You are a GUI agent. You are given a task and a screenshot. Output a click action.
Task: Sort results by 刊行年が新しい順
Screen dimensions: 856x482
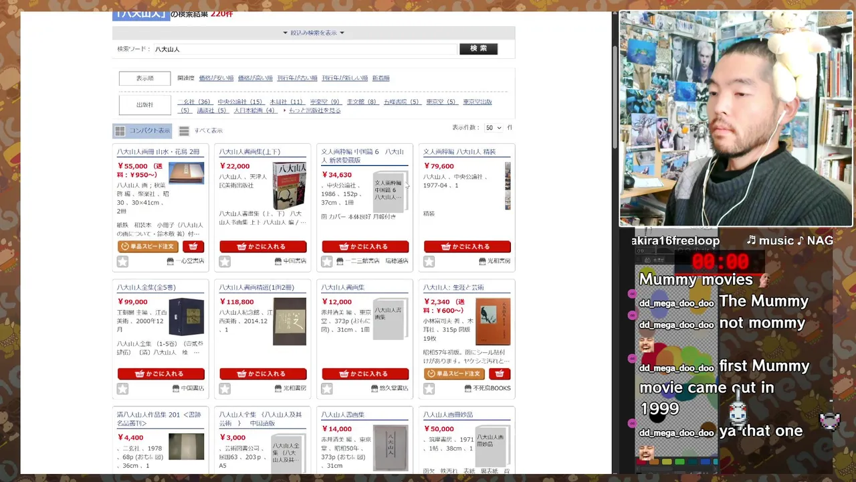[x=345, y=78]
